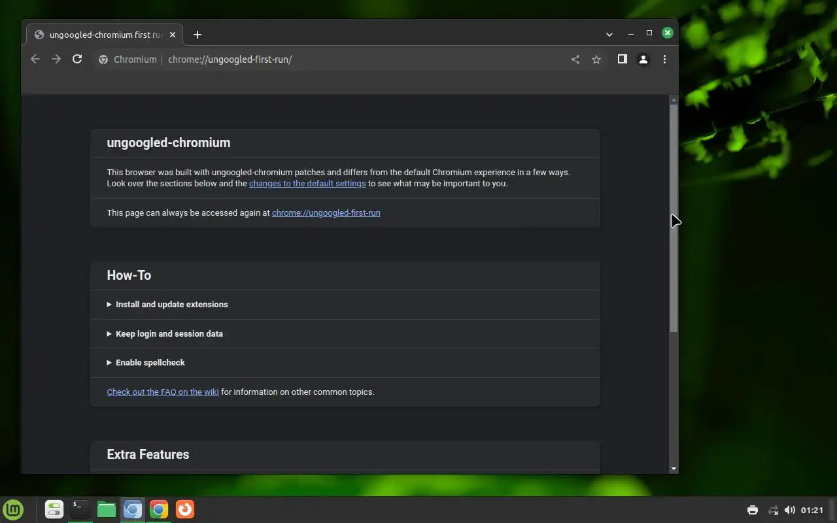Open Terminal from the taskbar
Screen dimensions: 837x523
coord(80,509)
